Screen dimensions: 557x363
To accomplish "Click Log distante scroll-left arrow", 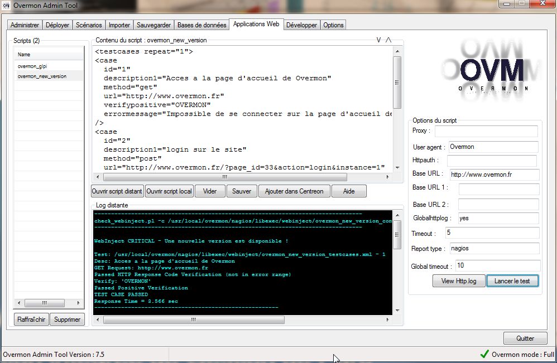I will pyautogui.click(x=98, y=320).
